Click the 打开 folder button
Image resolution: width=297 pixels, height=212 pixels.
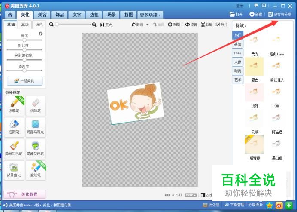[236, 15]
